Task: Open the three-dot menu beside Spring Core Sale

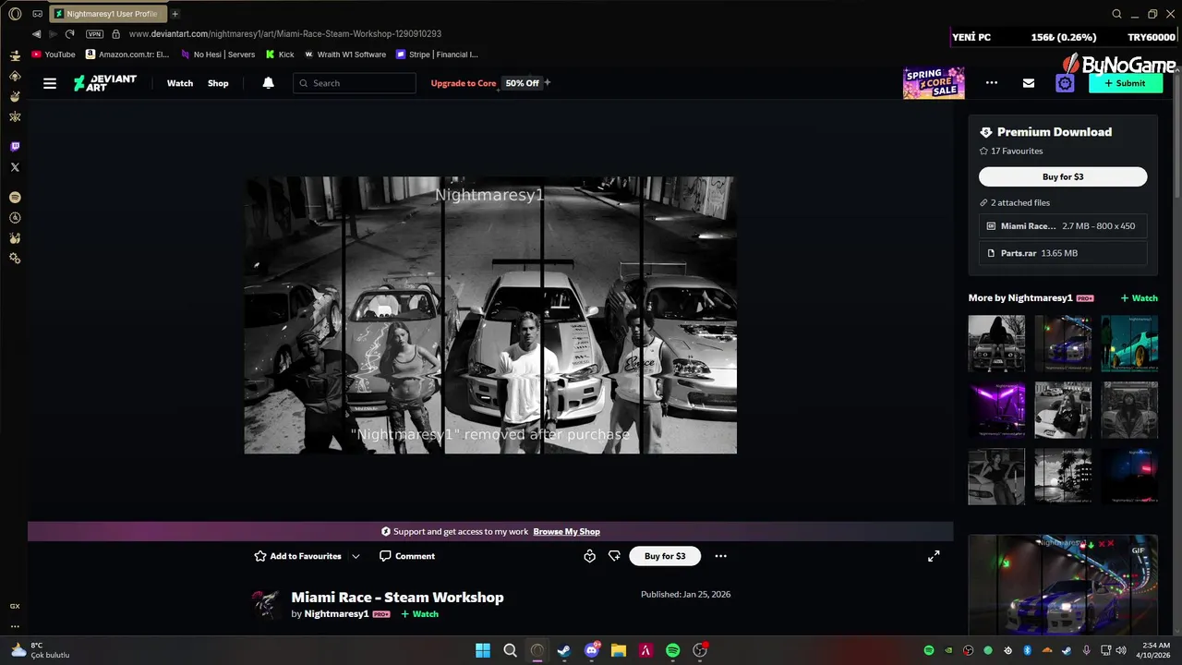Action: (x=992, y=83)
